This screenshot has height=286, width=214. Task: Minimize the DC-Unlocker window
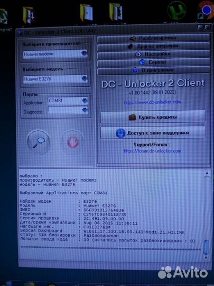tap(201, 28)
